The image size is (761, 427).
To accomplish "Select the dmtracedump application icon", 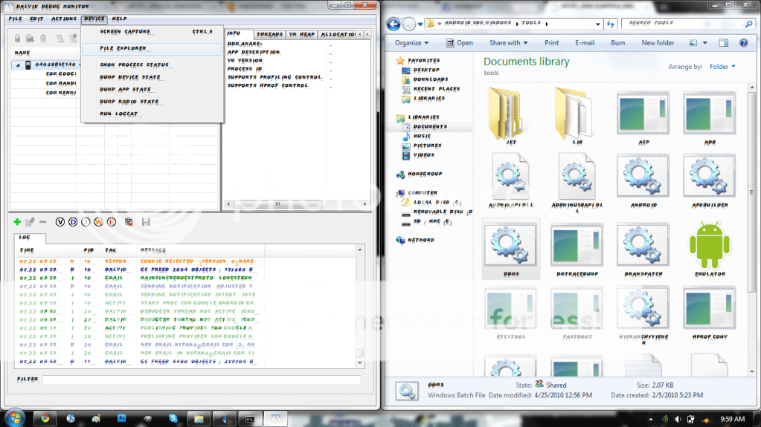I will [x=577, y=245].
